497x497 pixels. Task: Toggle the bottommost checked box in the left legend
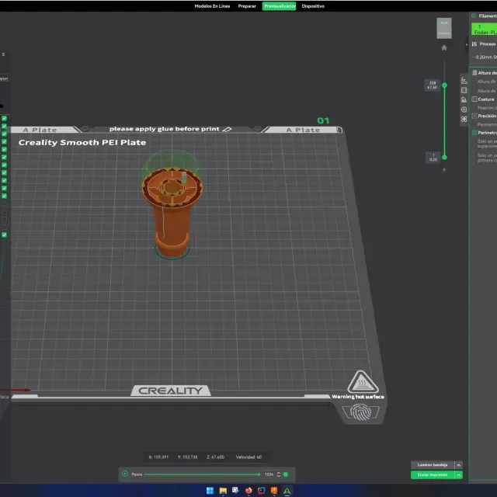(4, 235)
